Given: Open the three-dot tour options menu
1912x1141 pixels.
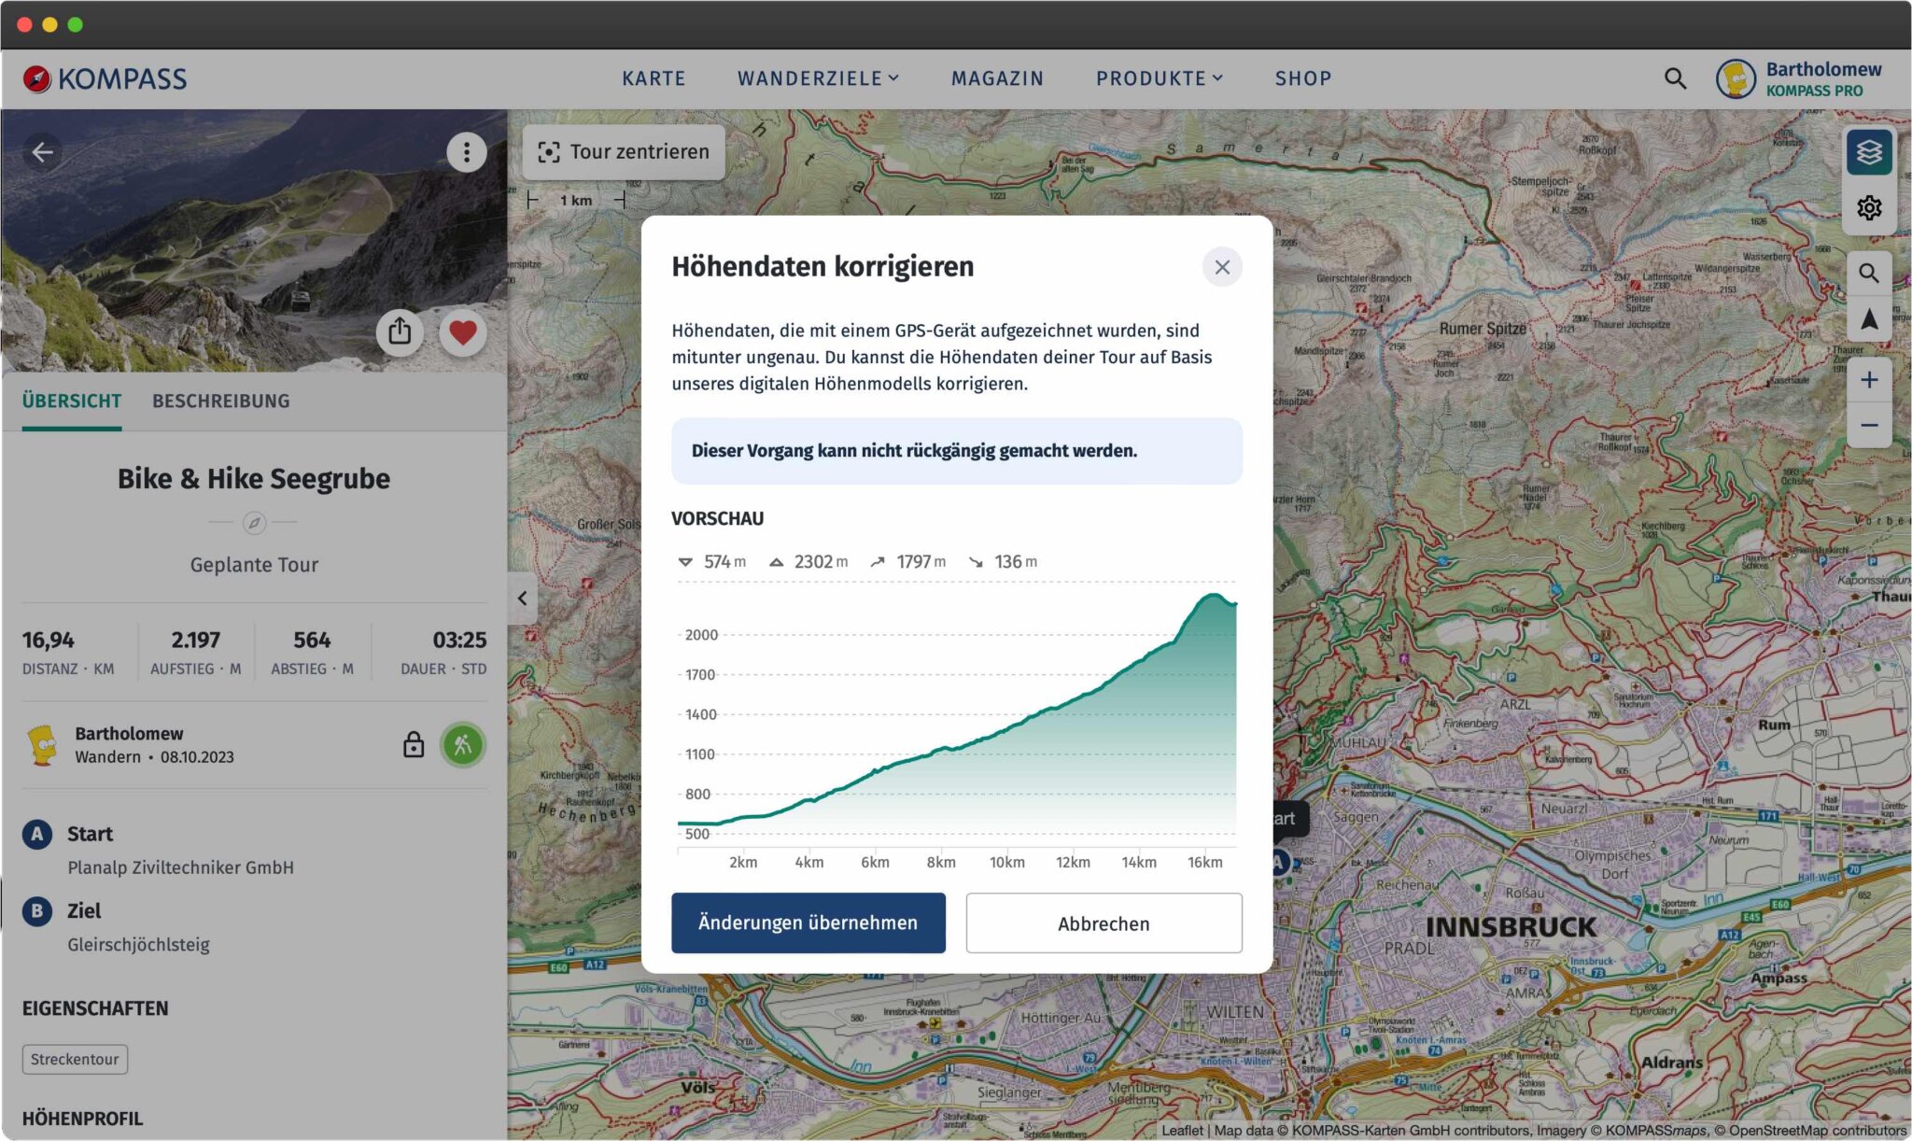Looking at the screenshot, I should point(466,152).
